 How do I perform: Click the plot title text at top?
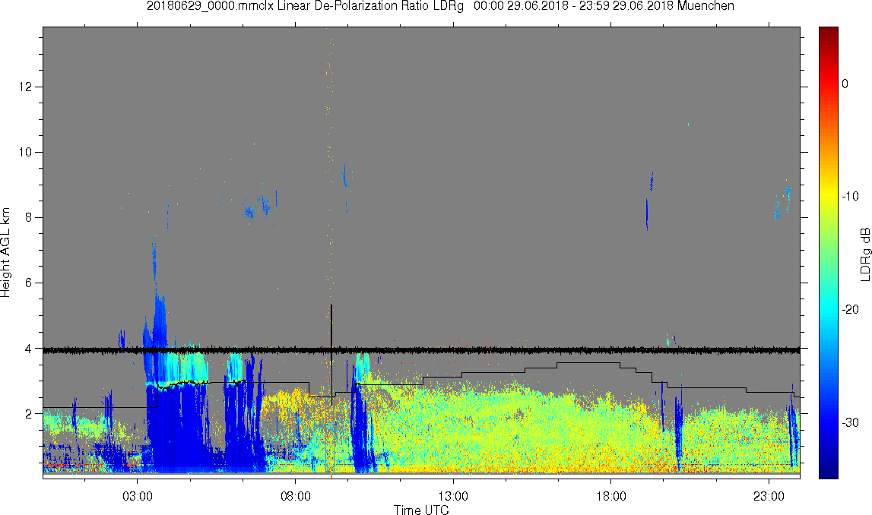click(x=440, y=6)
